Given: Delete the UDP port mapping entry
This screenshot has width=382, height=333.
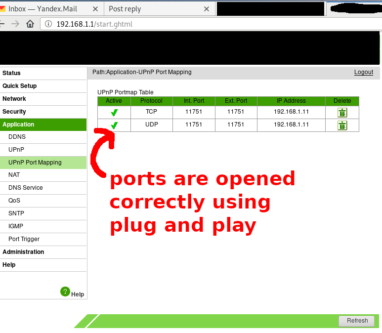Looking at the screenshot, I should (x=342, y=125).
